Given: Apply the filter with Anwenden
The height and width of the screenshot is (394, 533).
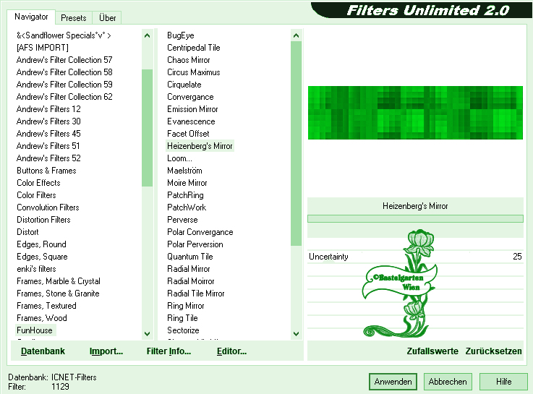Looking at the screenshot, I should (393, 382).
